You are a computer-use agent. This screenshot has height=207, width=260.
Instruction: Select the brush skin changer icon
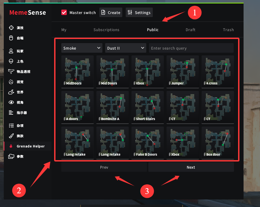click(x=11, y=136)
